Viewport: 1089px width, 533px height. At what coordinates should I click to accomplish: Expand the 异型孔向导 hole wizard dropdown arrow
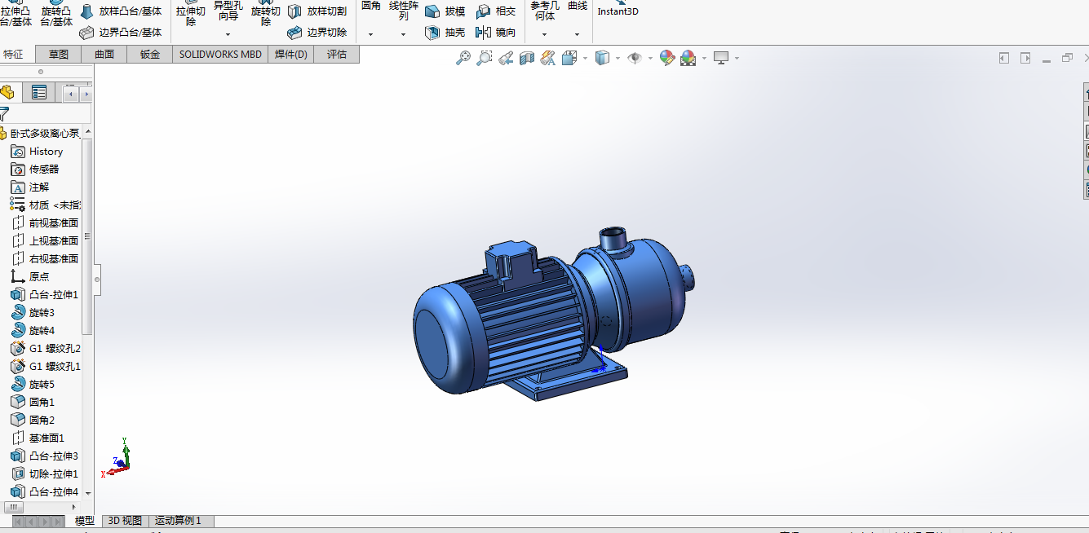(228, 35)
